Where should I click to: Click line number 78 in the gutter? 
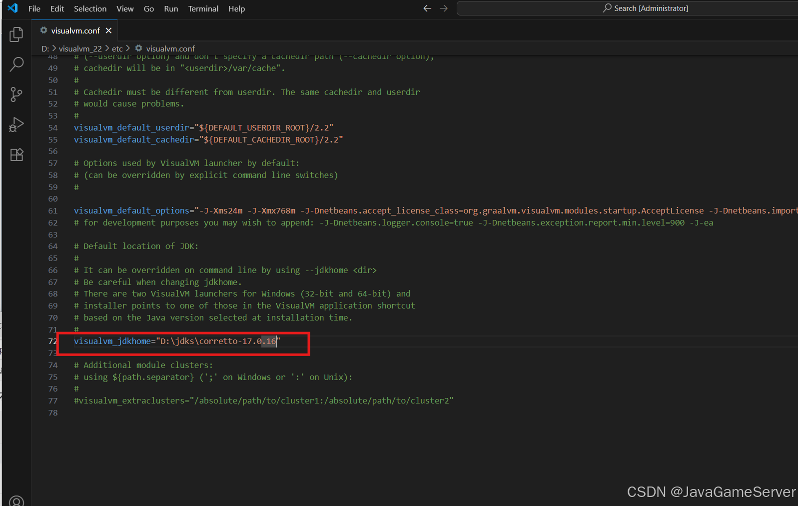point(53,412)
